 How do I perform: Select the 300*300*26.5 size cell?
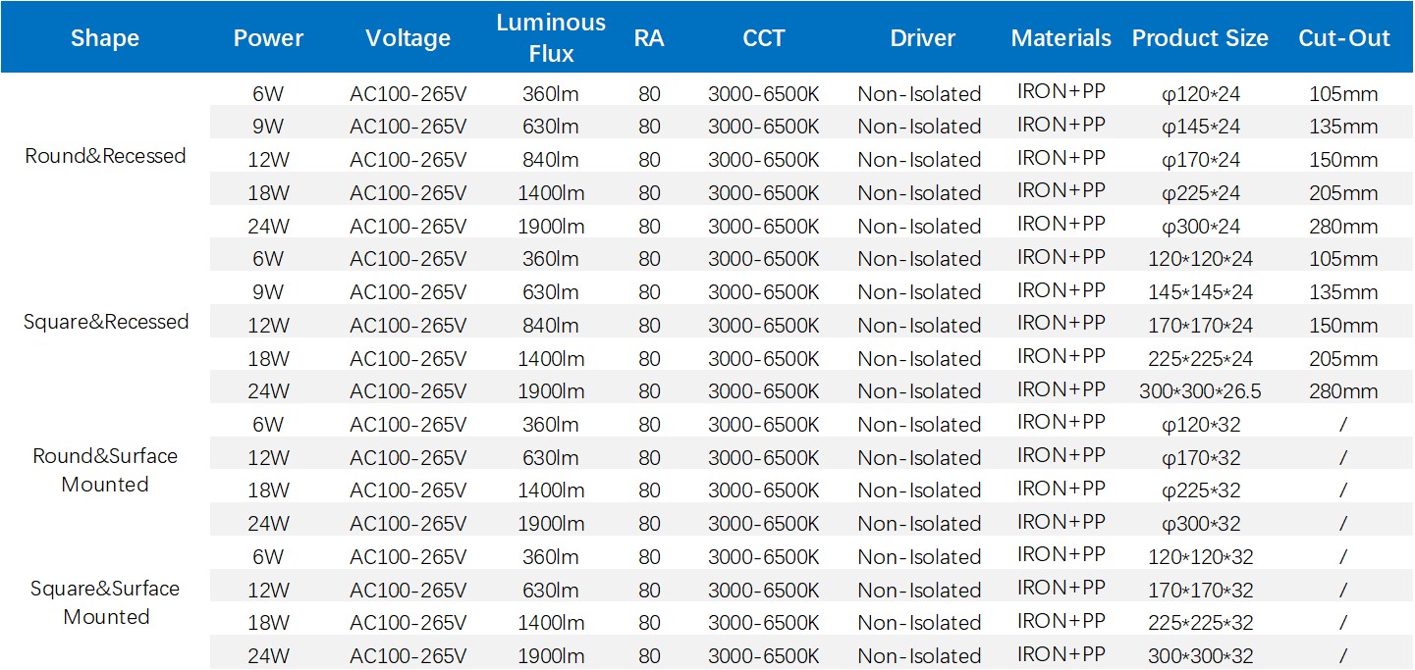coord(1199,390)
